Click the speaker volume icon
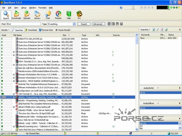Image resolution: width=182 pixels, height=136 pixels. 121,7
